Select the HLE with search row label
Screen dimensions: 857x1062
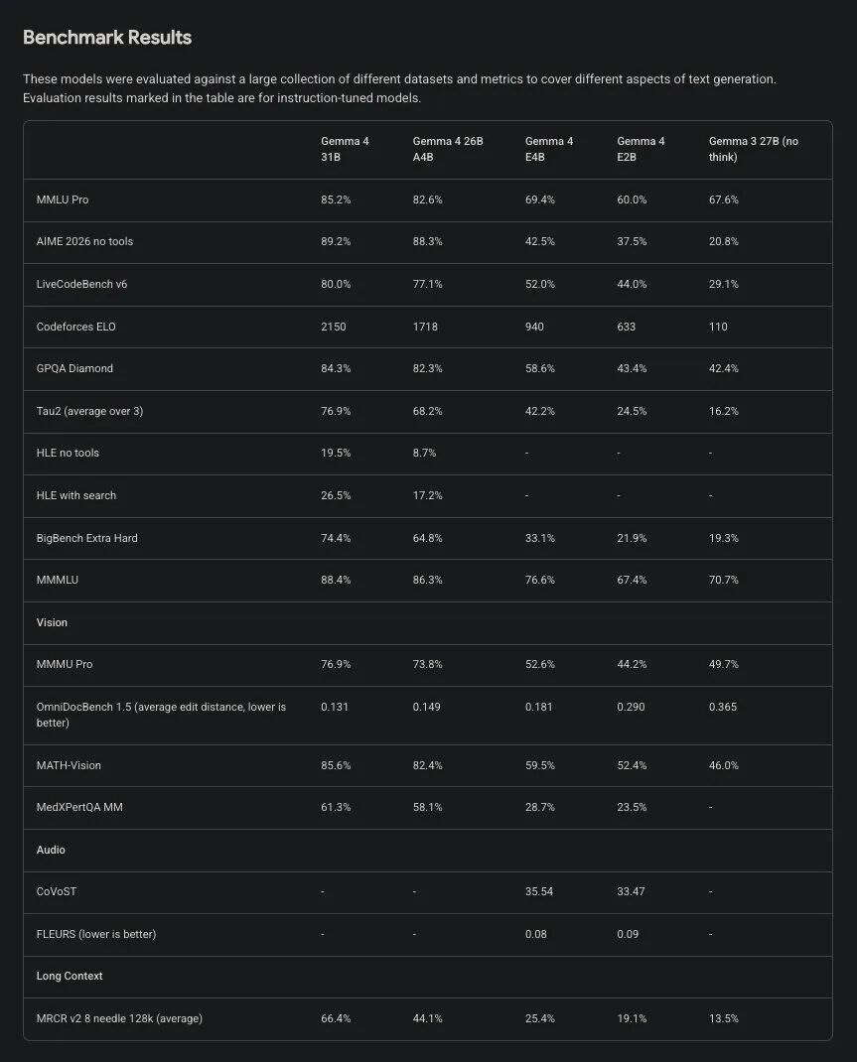[x=76, y=495]
